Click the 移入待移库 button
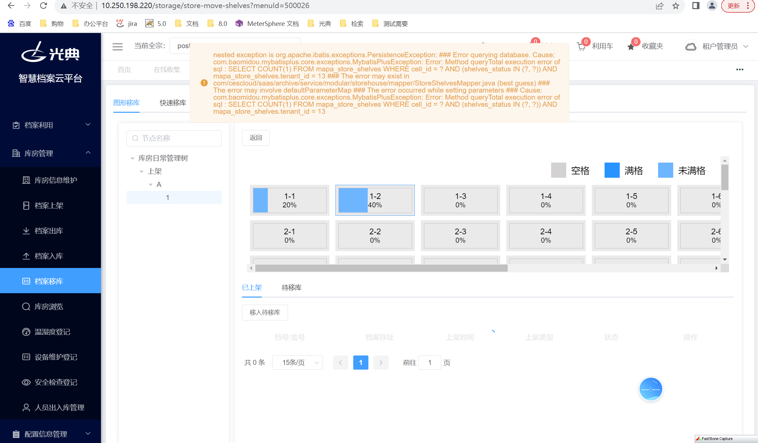 point(265,312)
